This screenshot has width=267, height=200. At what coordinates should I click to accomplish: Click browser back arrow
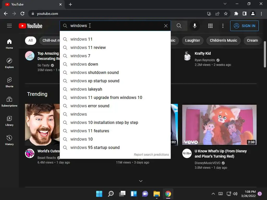coord(6,14)
